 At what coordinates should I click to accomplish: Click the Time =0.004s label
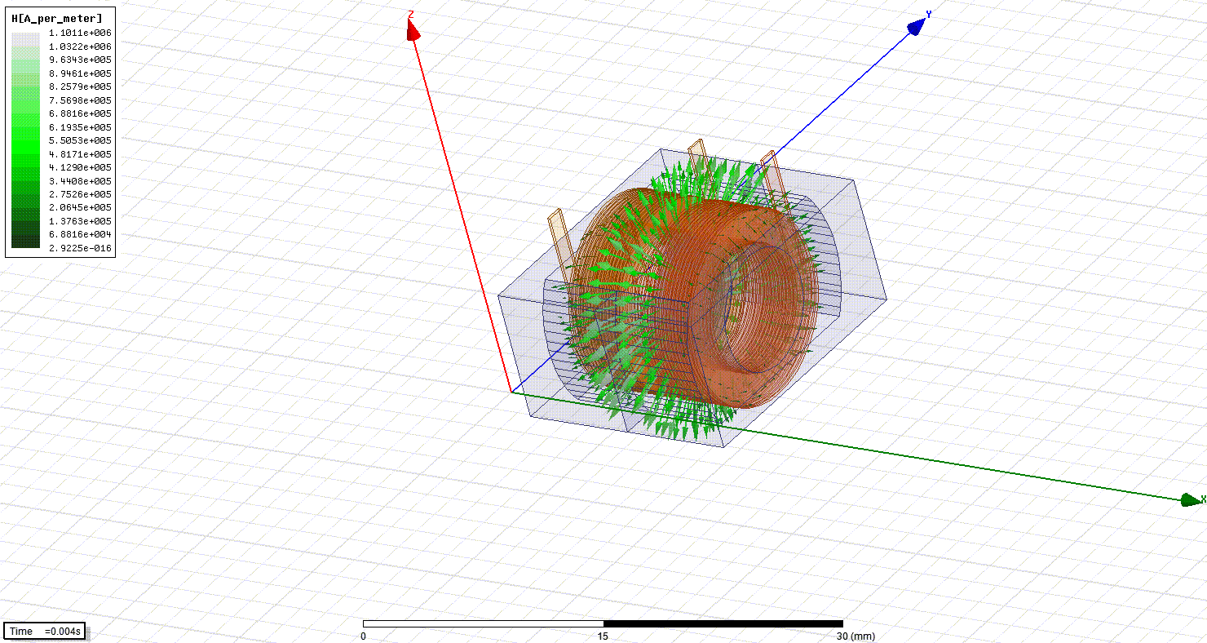(46, 632)
